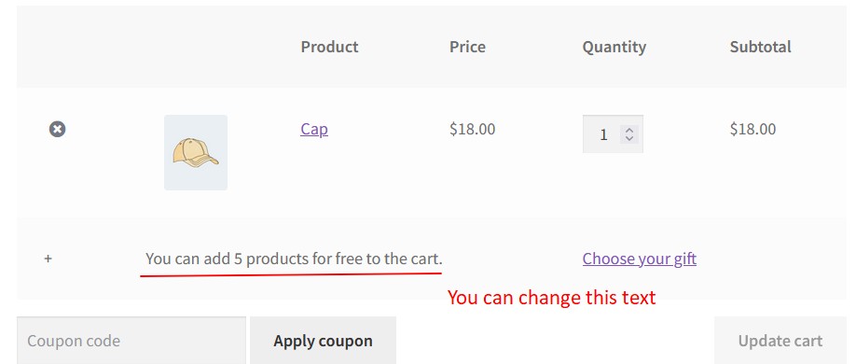Click the red 'You can change this text' note
This screenshot has height=364, width=856.
click(x=551, y=298)
